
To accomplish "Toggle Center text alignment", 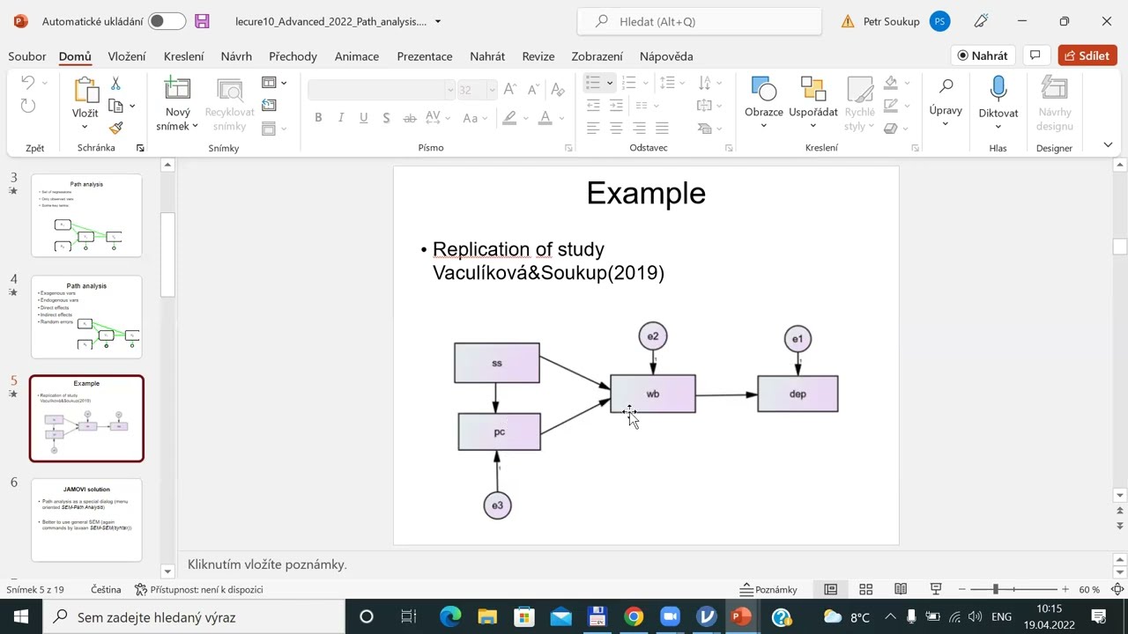I will click(616, 128).
